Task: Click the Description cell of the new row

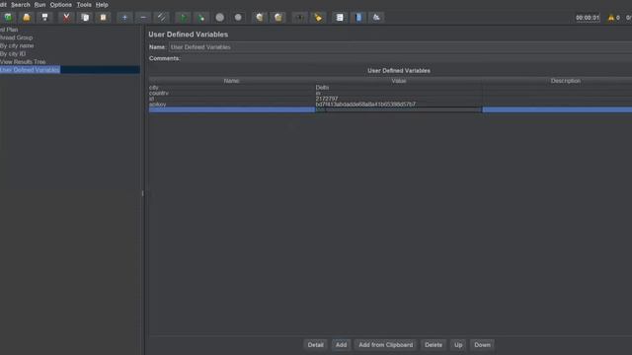Action: pos(557,109)
